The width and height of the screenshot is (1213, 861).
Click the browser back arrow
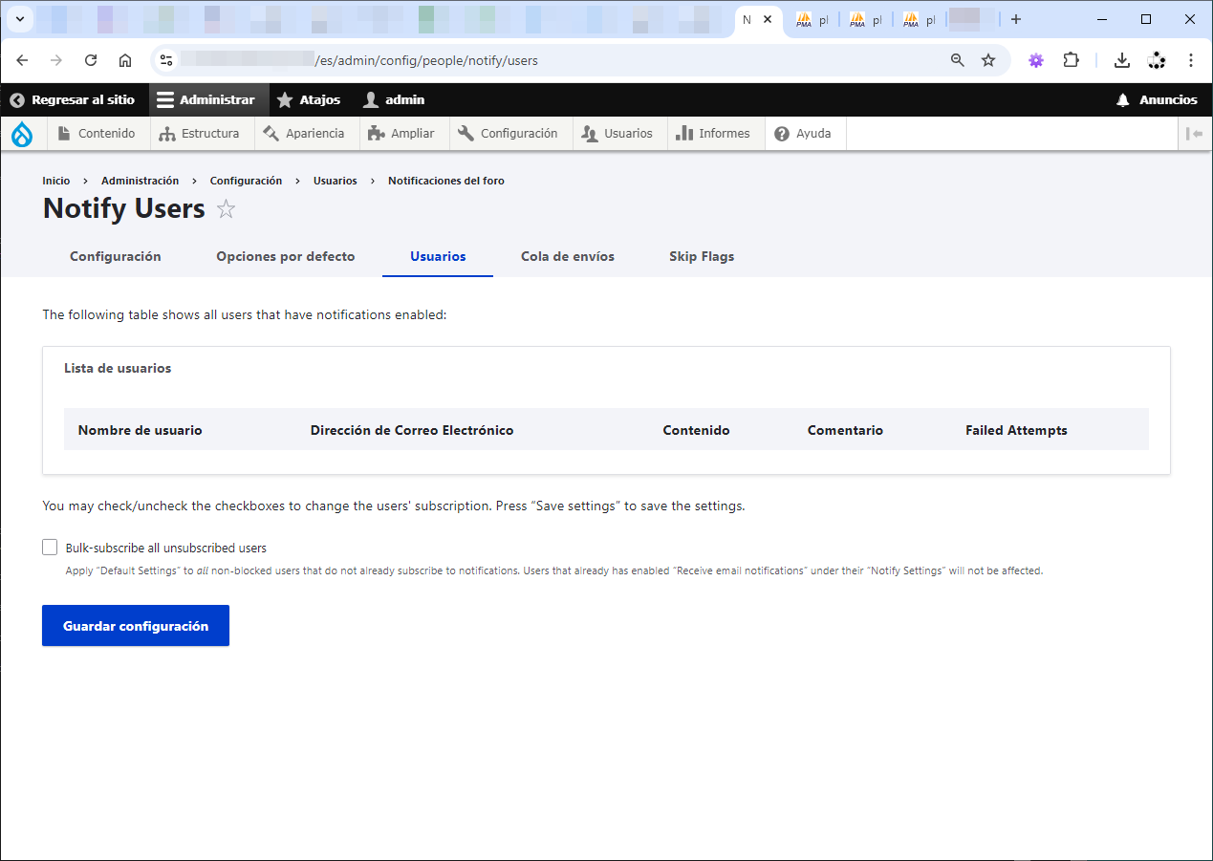coord(22,60)
